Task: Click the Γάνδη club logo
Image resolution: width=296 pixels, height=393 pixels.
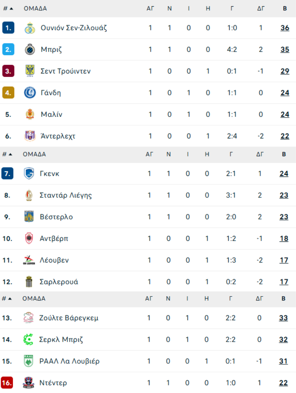Action: click(30, 93)
